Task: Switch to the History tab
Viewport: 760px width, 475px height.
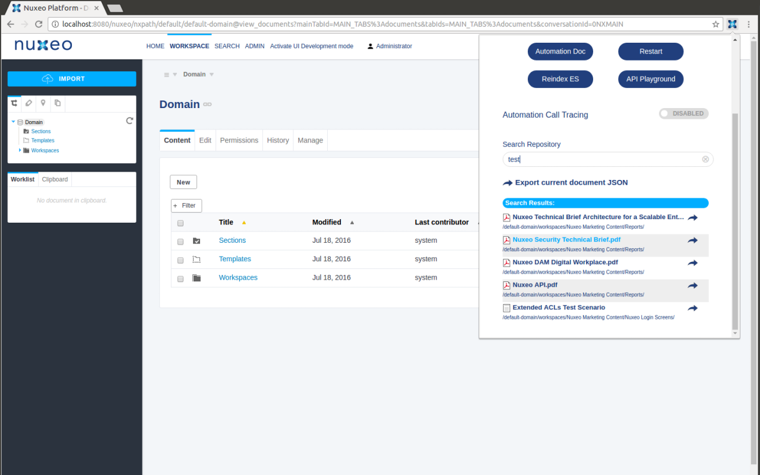Action: coord(278,140)
